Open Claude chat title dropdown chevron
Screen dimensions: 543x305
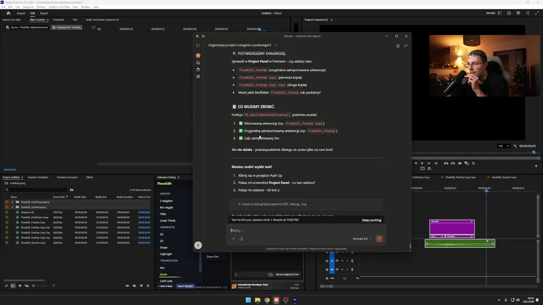276,45
